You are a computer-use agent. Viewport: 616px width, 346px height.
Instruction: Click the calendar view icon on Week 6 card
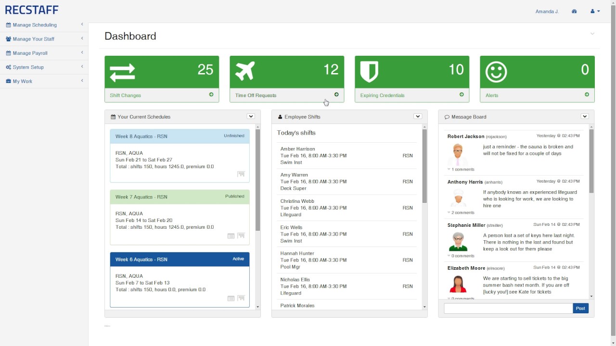click(x=231, y=298)
